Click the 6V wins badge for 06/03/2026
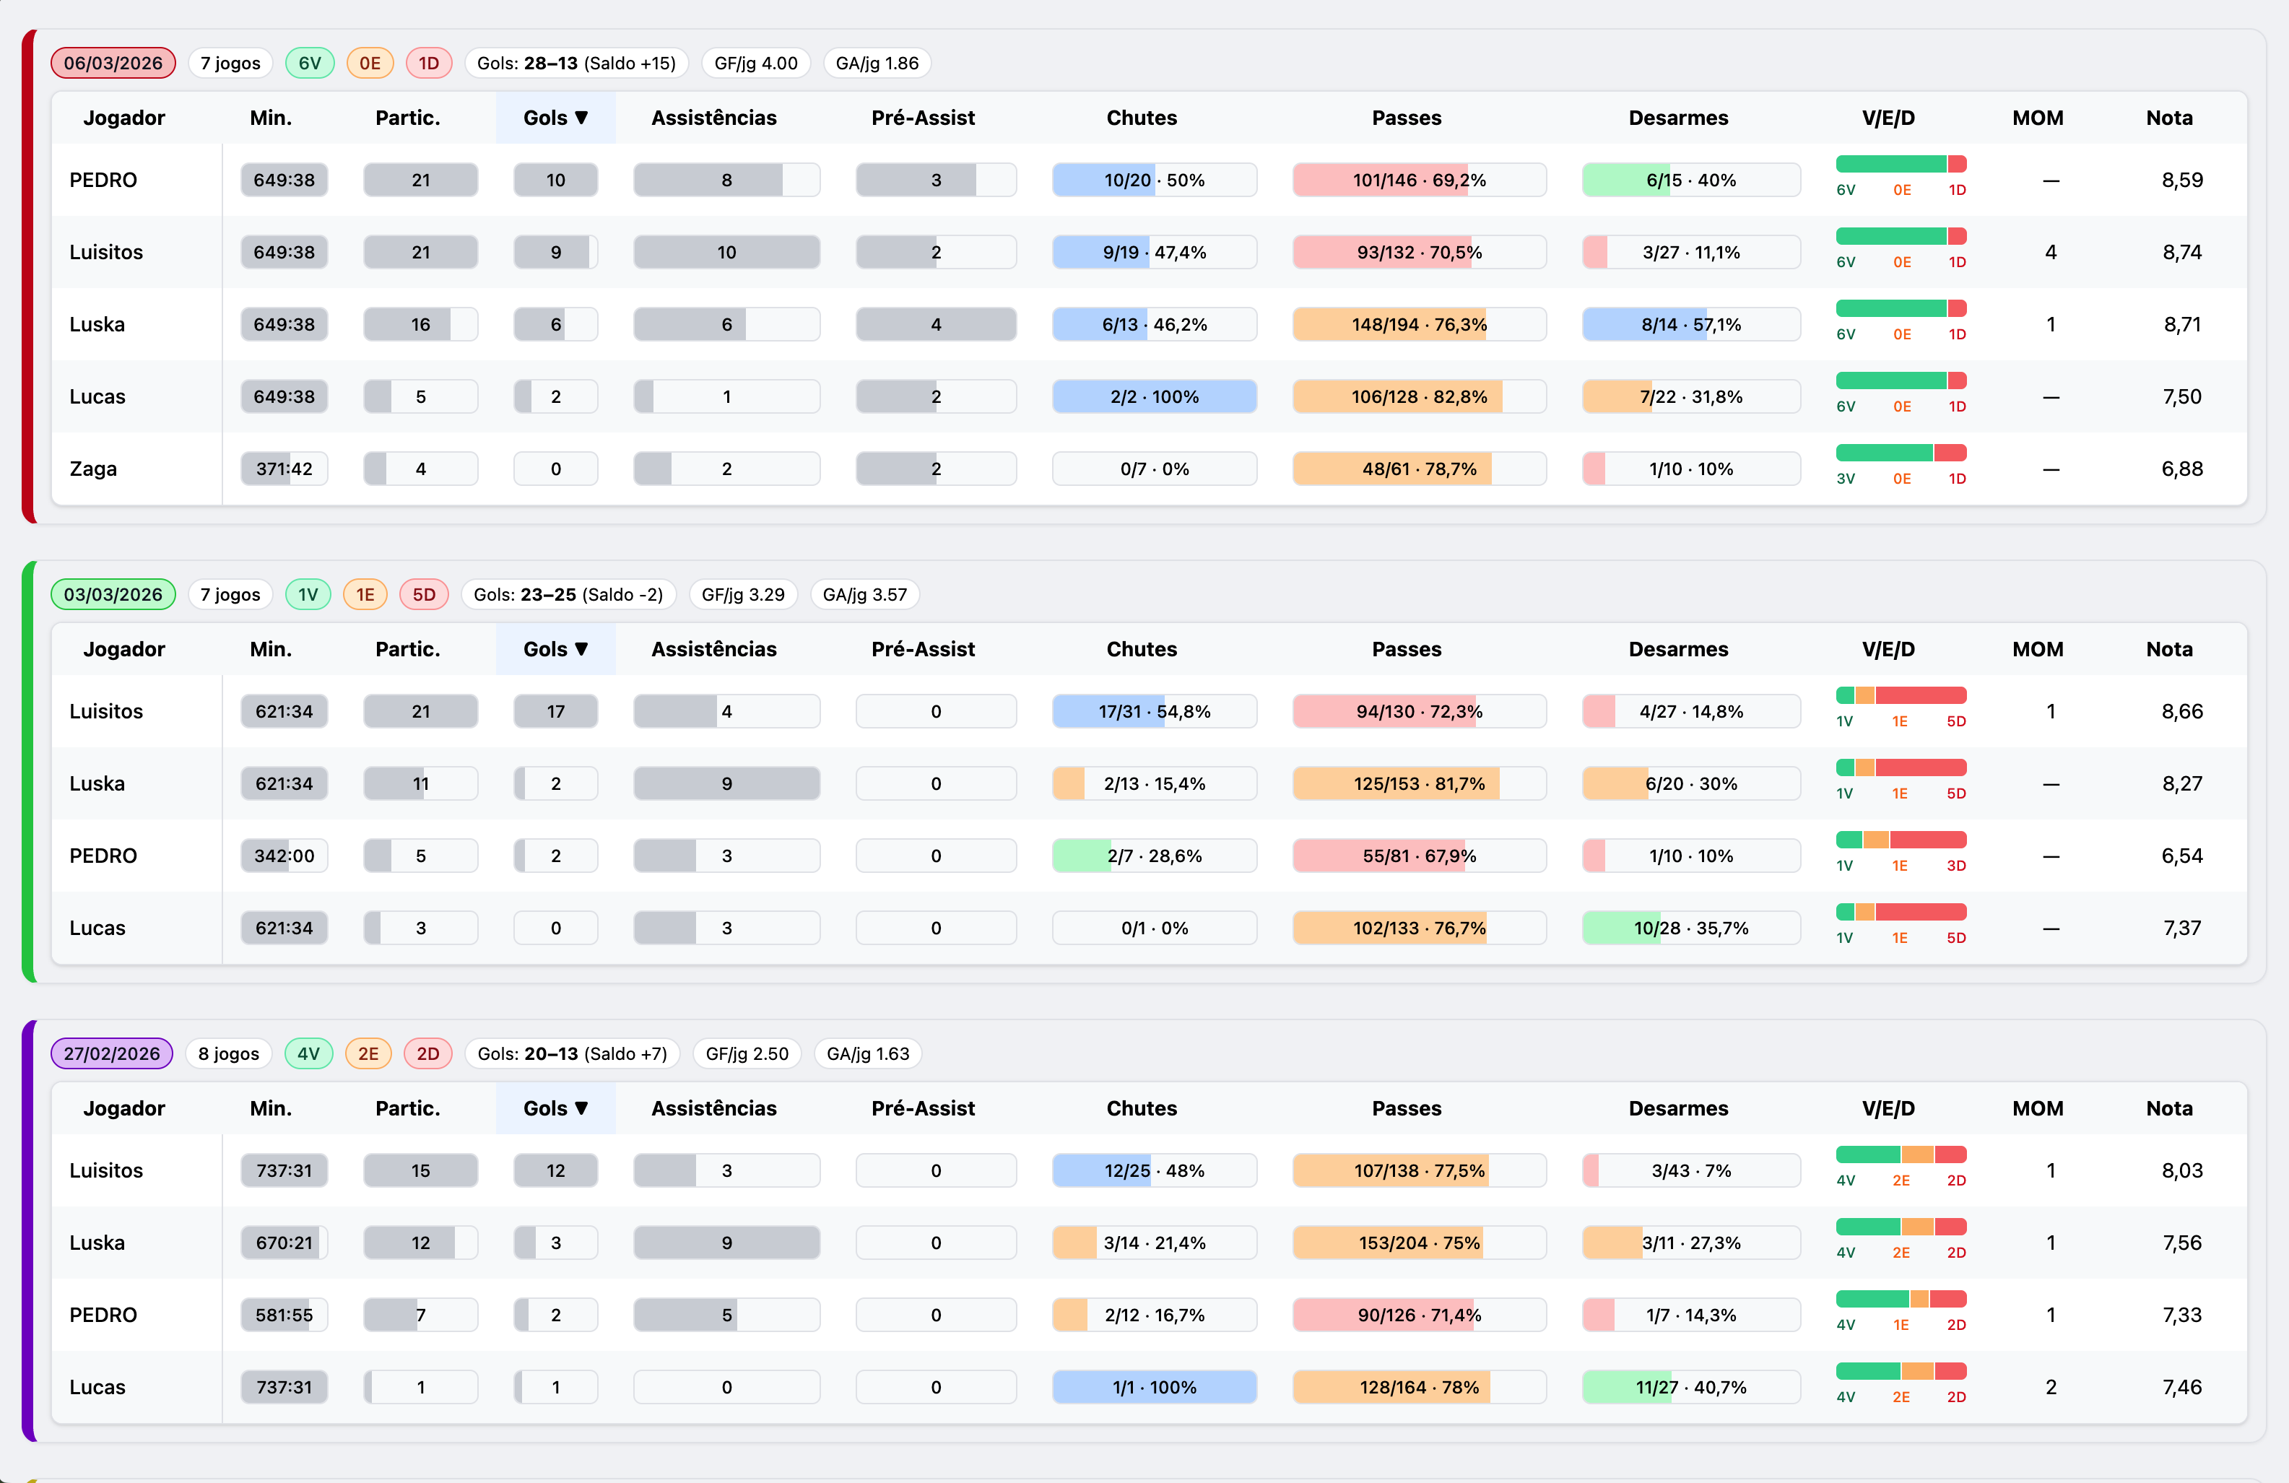This screenshot has height=1483, width=2289. click(x=309, y=63)
